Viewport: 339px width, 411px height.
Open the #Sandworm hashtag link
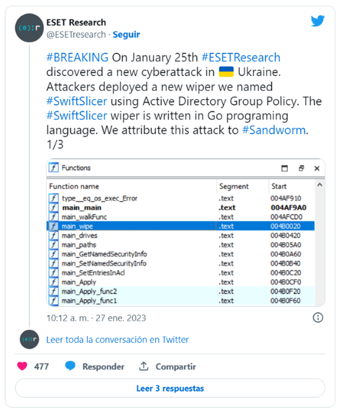click(x=274, y=130)
